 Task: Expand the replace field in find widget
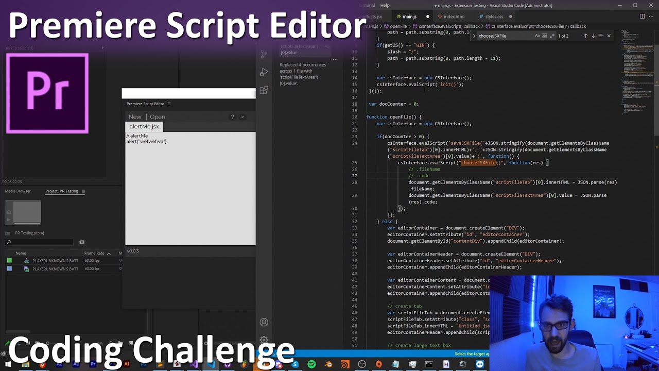point(474,36)
